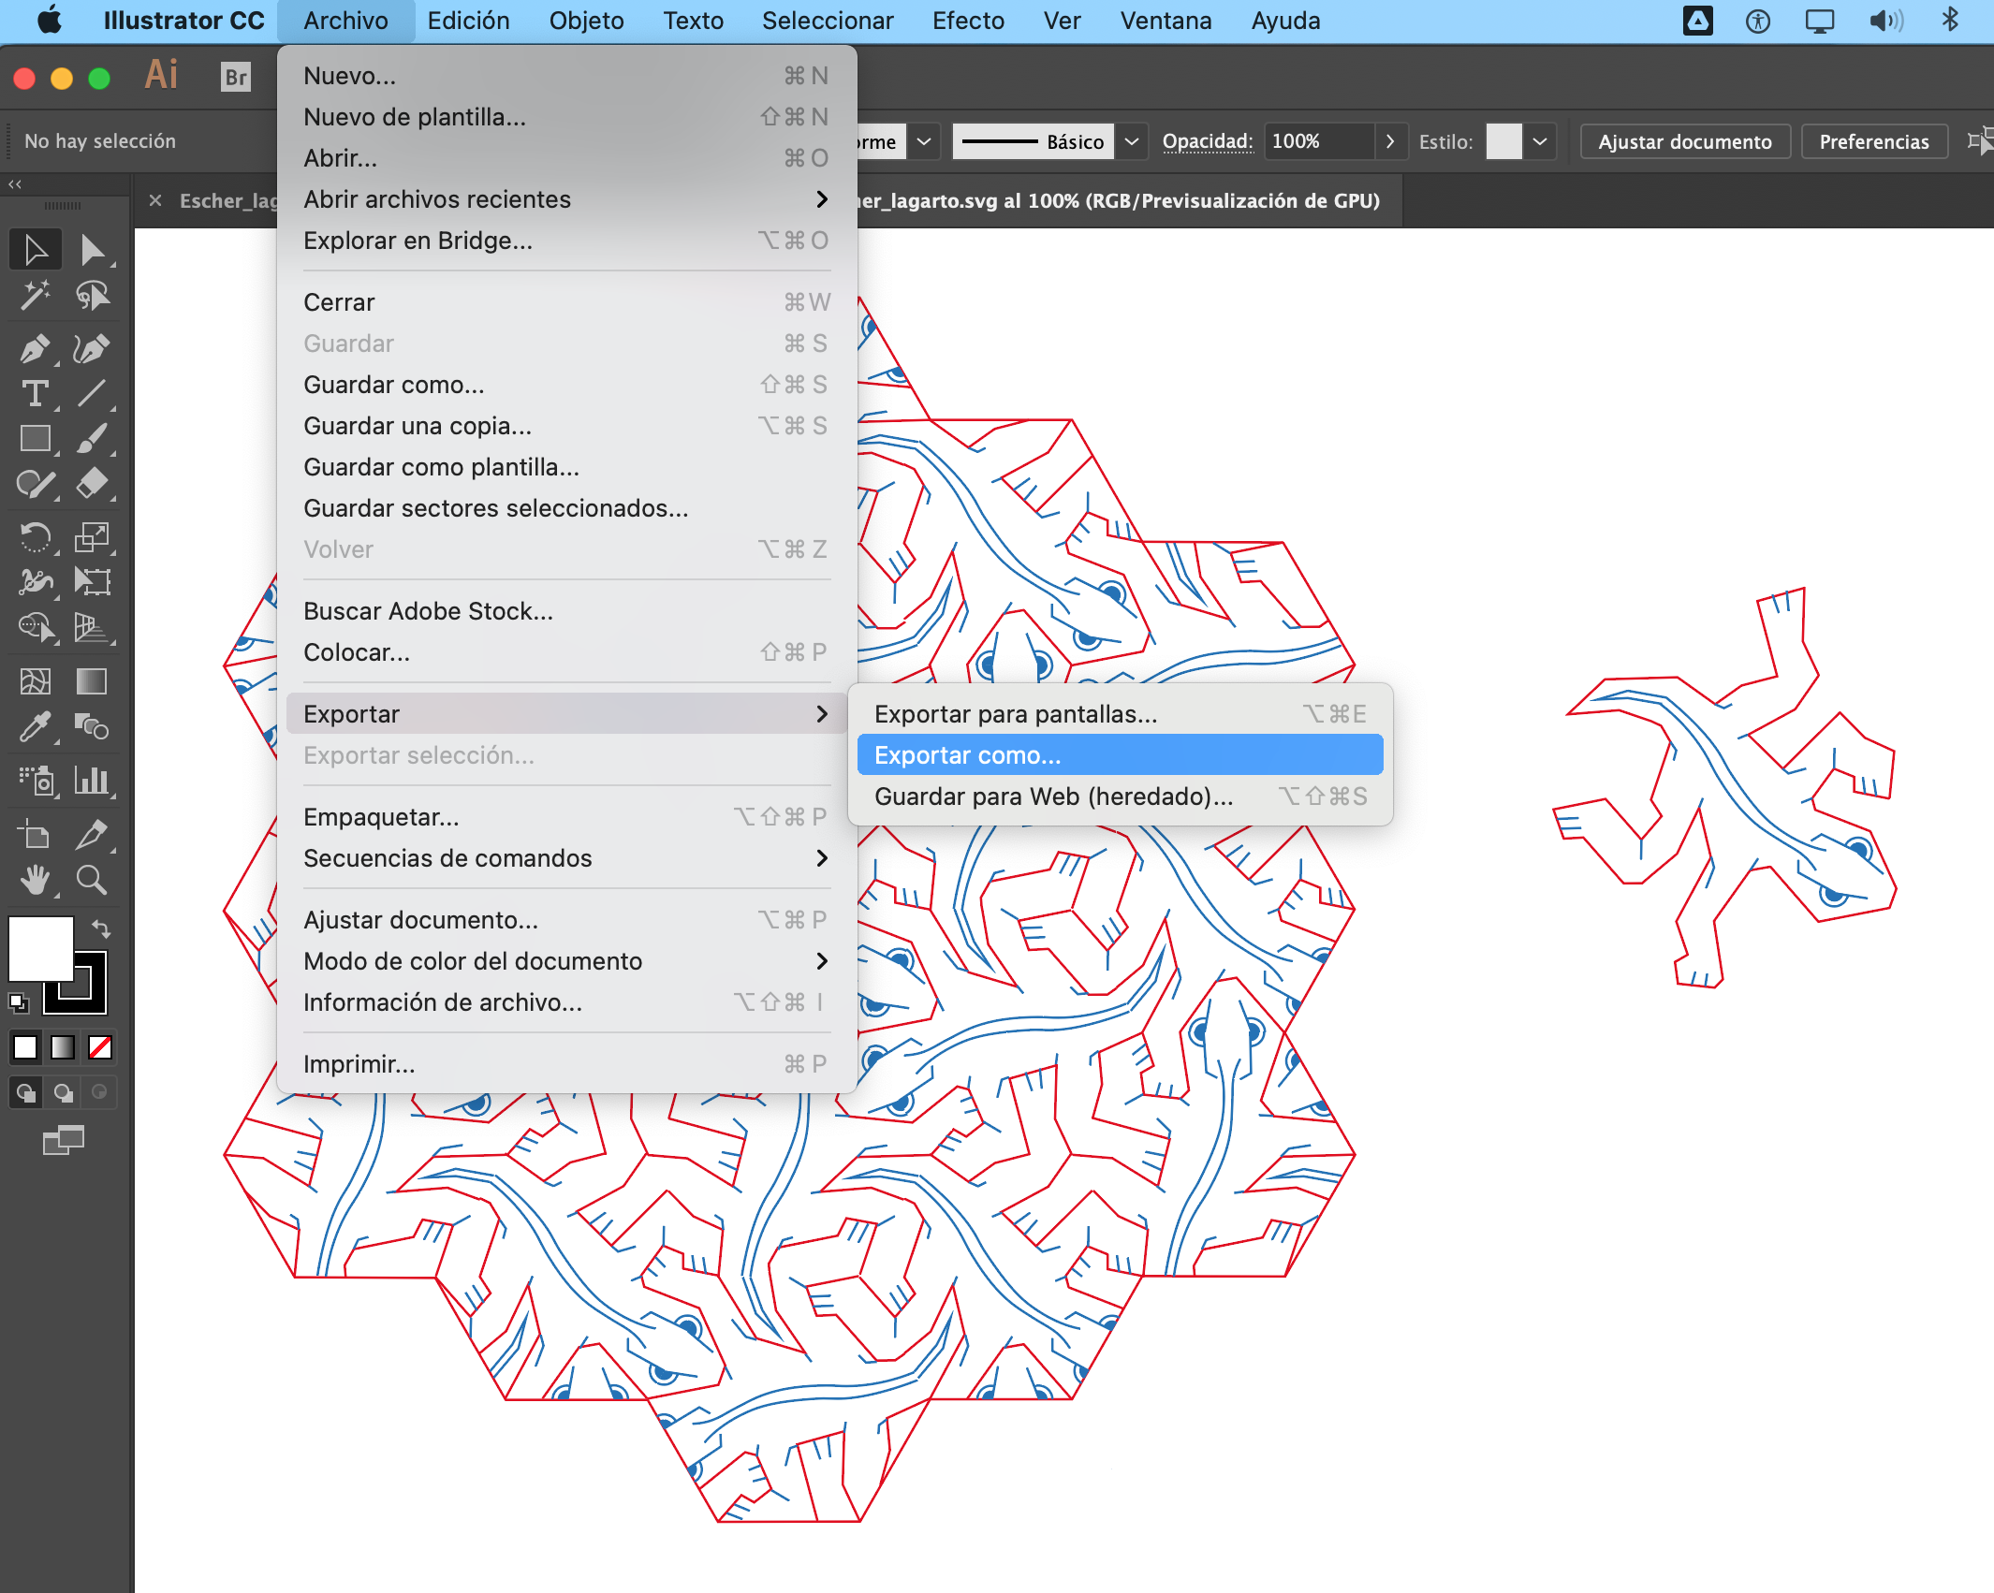The height and width of the screenshot is (1593, 1994).
Task: Click the black Stroke color box
Action: 91,997
